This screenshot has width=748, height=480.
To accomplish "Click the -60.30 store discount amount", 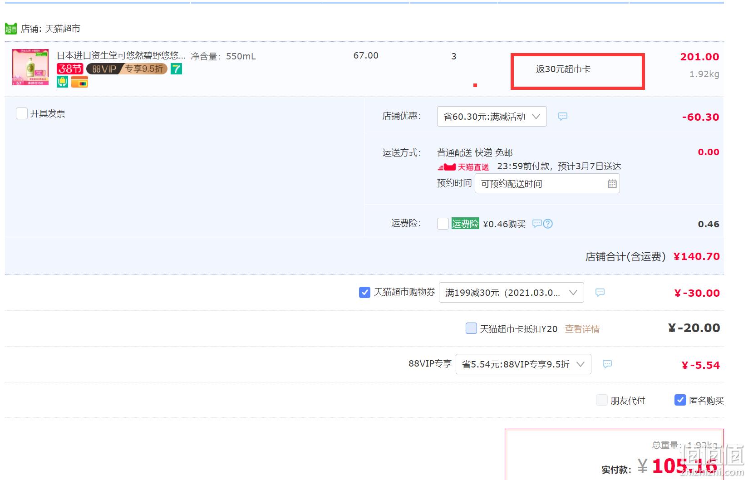I will pos(700,117).
